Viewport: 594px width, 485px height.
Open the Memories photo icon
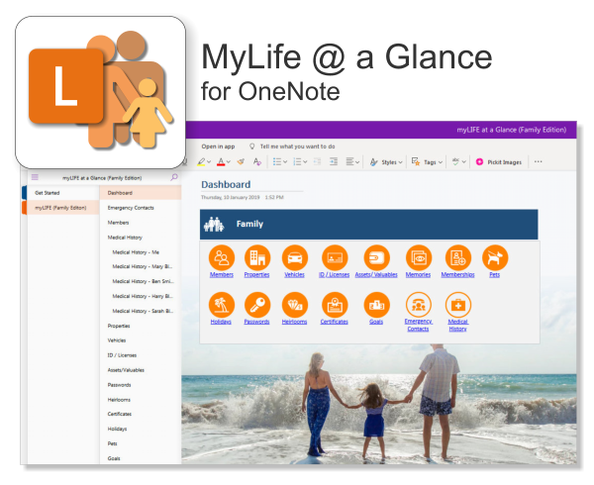coord(419,257)
